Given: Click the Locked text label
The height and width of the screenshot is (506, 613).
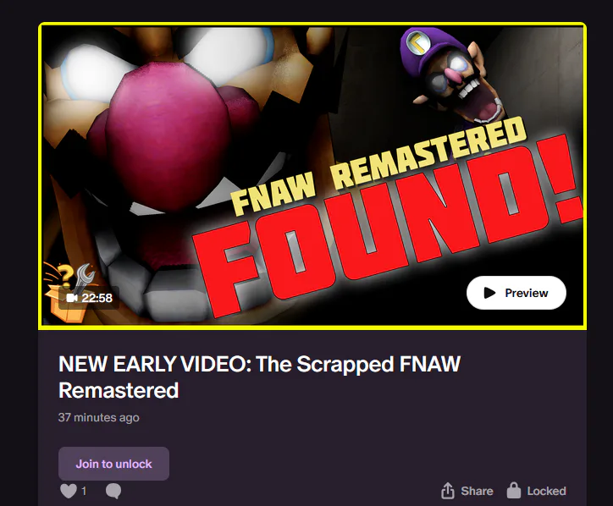Looking at the screenshot, I should click(546, 491).
